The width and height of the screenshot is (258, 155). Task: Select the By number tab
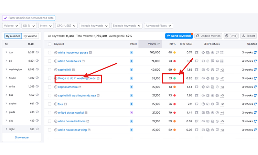[x=12, y=36]
